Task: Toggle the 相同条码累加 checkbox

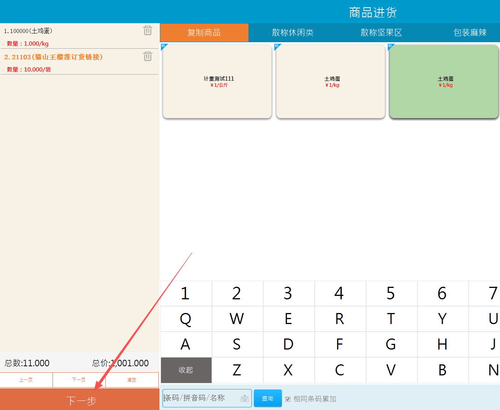Action: [x=288, y=399]
